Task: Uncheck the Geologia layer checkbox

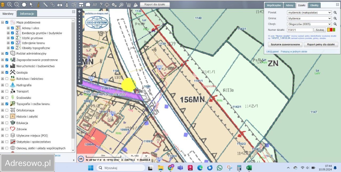Action: pyautogui.click(x=7, y=72)
